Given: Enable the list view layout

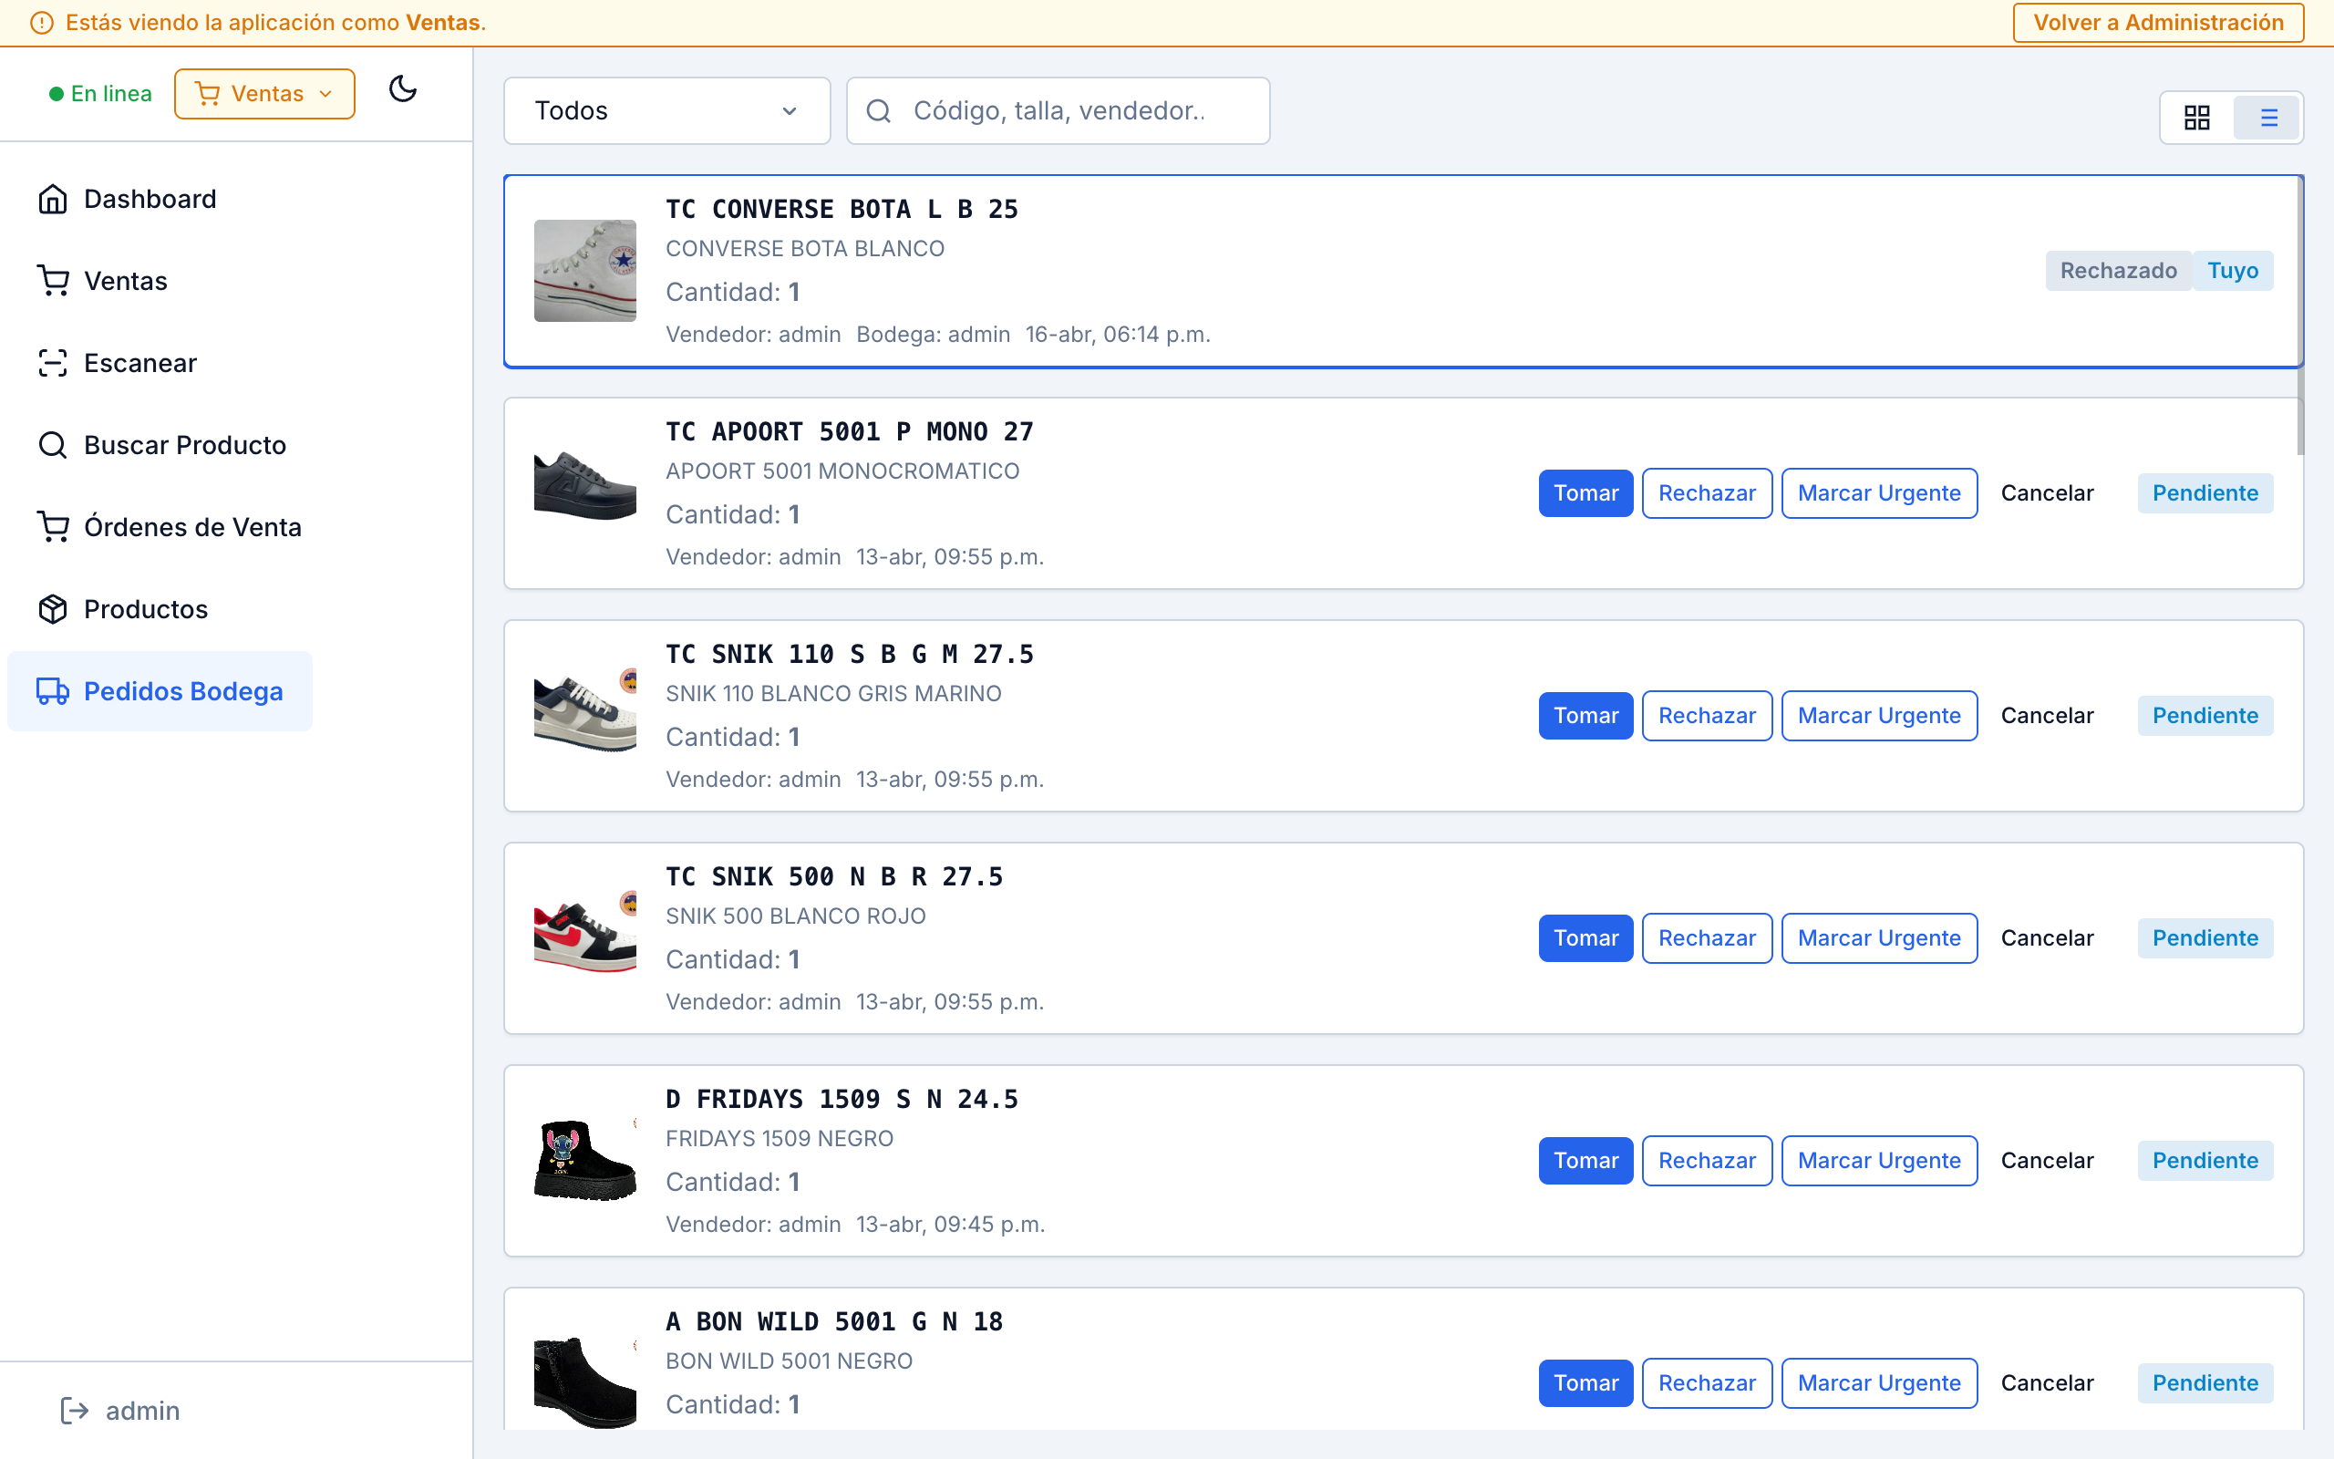Looking at the screenshot, I should pos(2268,117).
